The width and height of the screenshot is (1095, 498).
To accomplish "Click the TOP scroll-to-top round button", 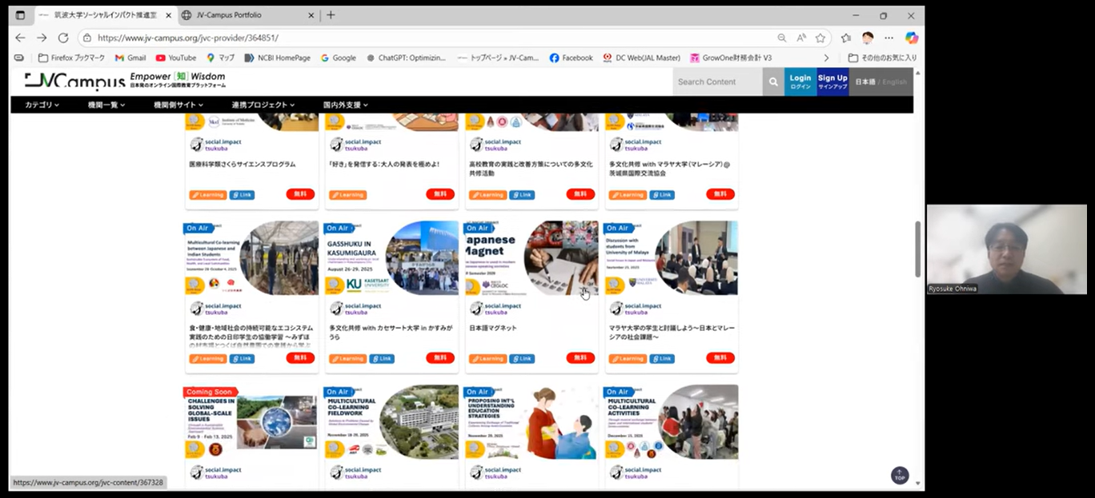I will click(x=900, y=475).
